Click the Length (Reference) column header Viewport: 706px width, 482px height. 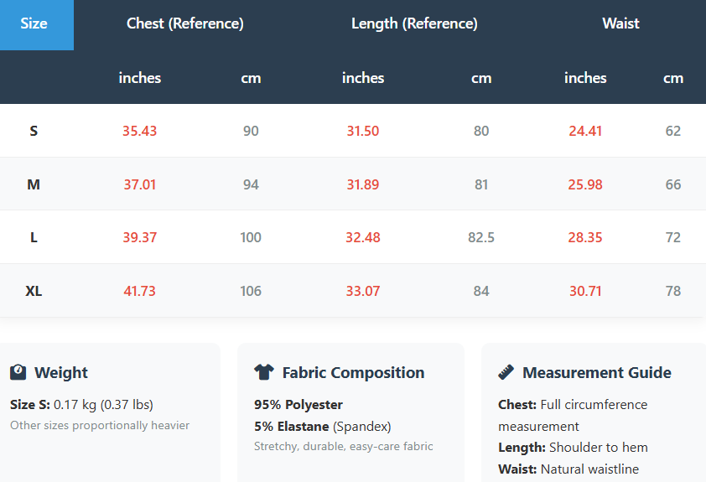[414, 23]
